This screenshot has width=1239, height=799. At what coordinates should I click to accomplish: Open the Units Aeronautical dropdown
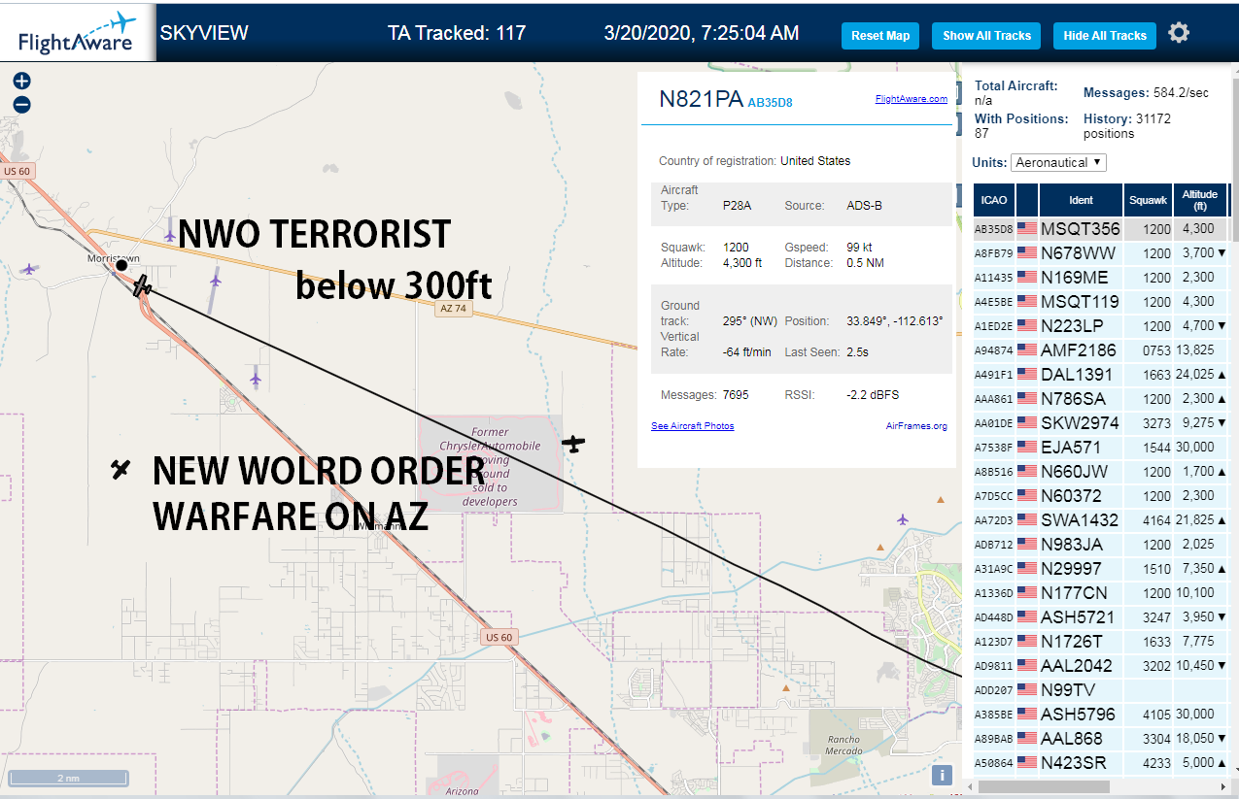pos(1058,162)
